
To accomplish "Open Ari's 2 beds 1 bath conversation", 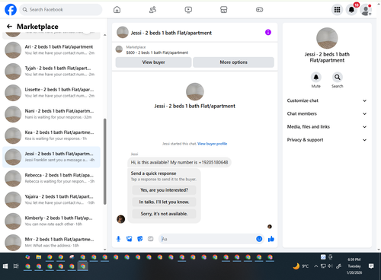I will (51, 50).
